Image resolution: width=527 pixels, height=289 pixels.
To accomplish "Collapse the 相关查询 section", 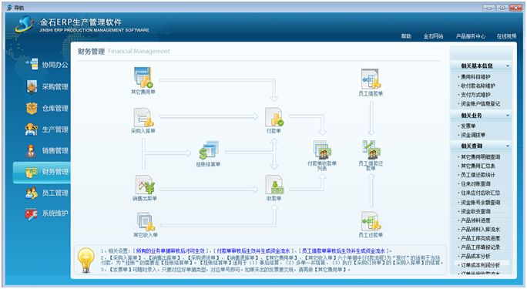I will 508,146.
